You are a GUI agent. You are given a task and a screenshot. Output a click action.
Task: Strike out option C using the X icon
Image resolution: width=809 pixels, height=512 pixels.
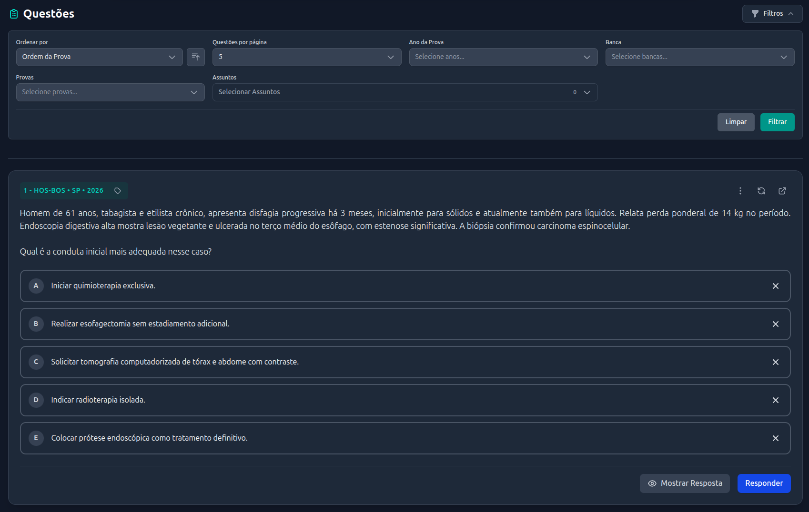tap(775, 362)
